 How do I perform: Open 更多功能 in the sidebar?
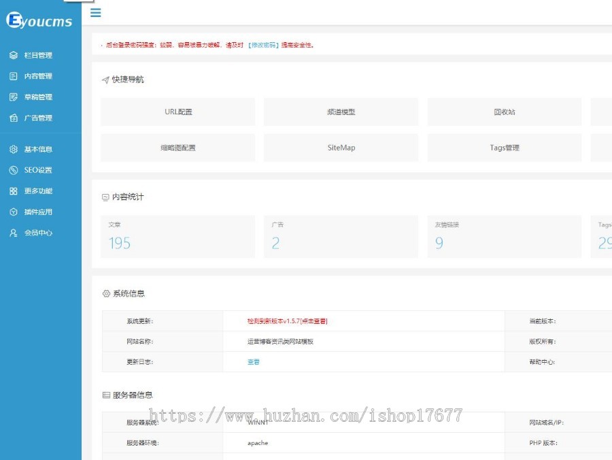tap(38, 191)
